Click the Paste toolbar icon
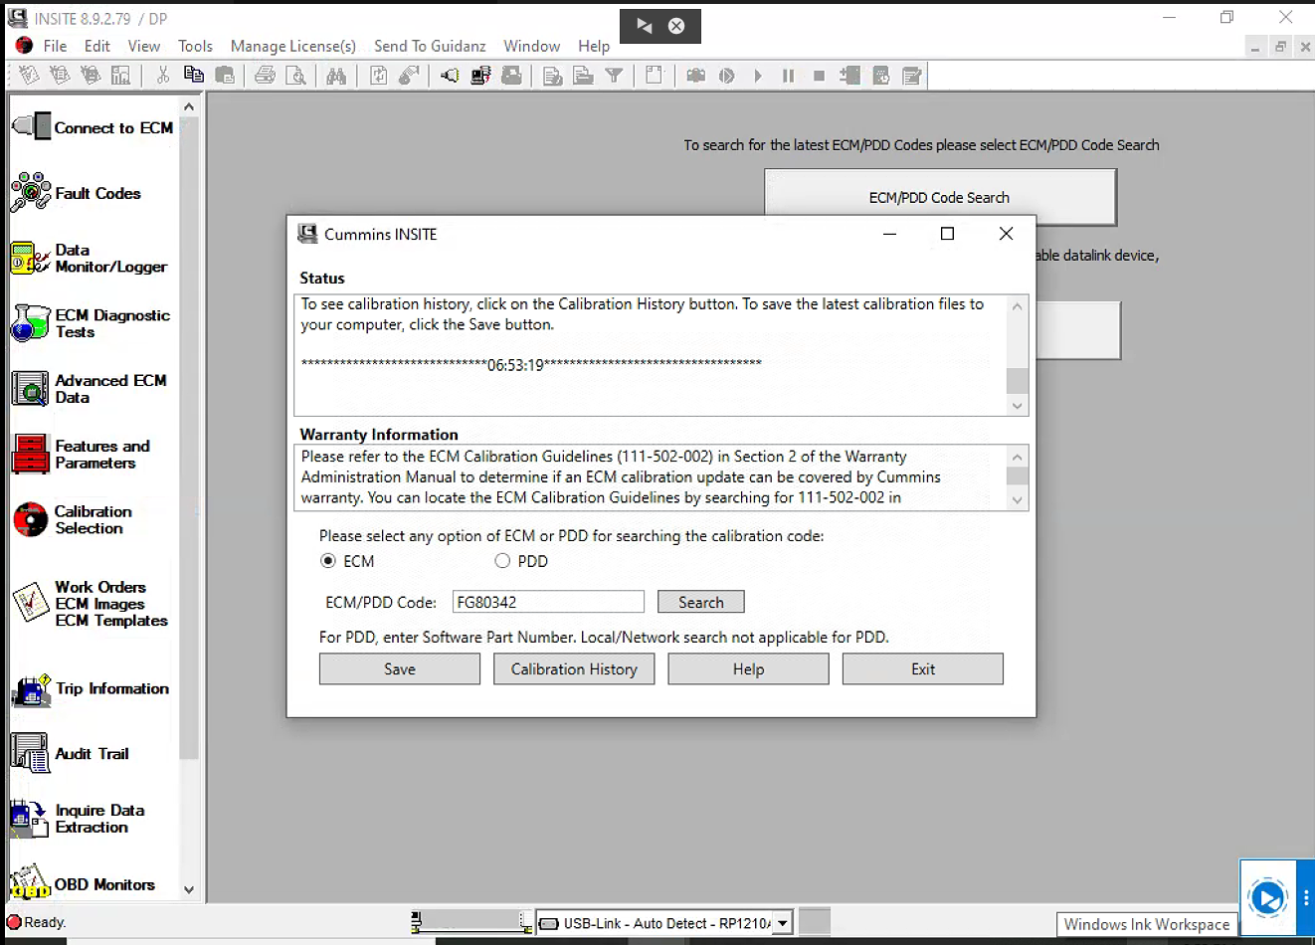 point(225,76)
